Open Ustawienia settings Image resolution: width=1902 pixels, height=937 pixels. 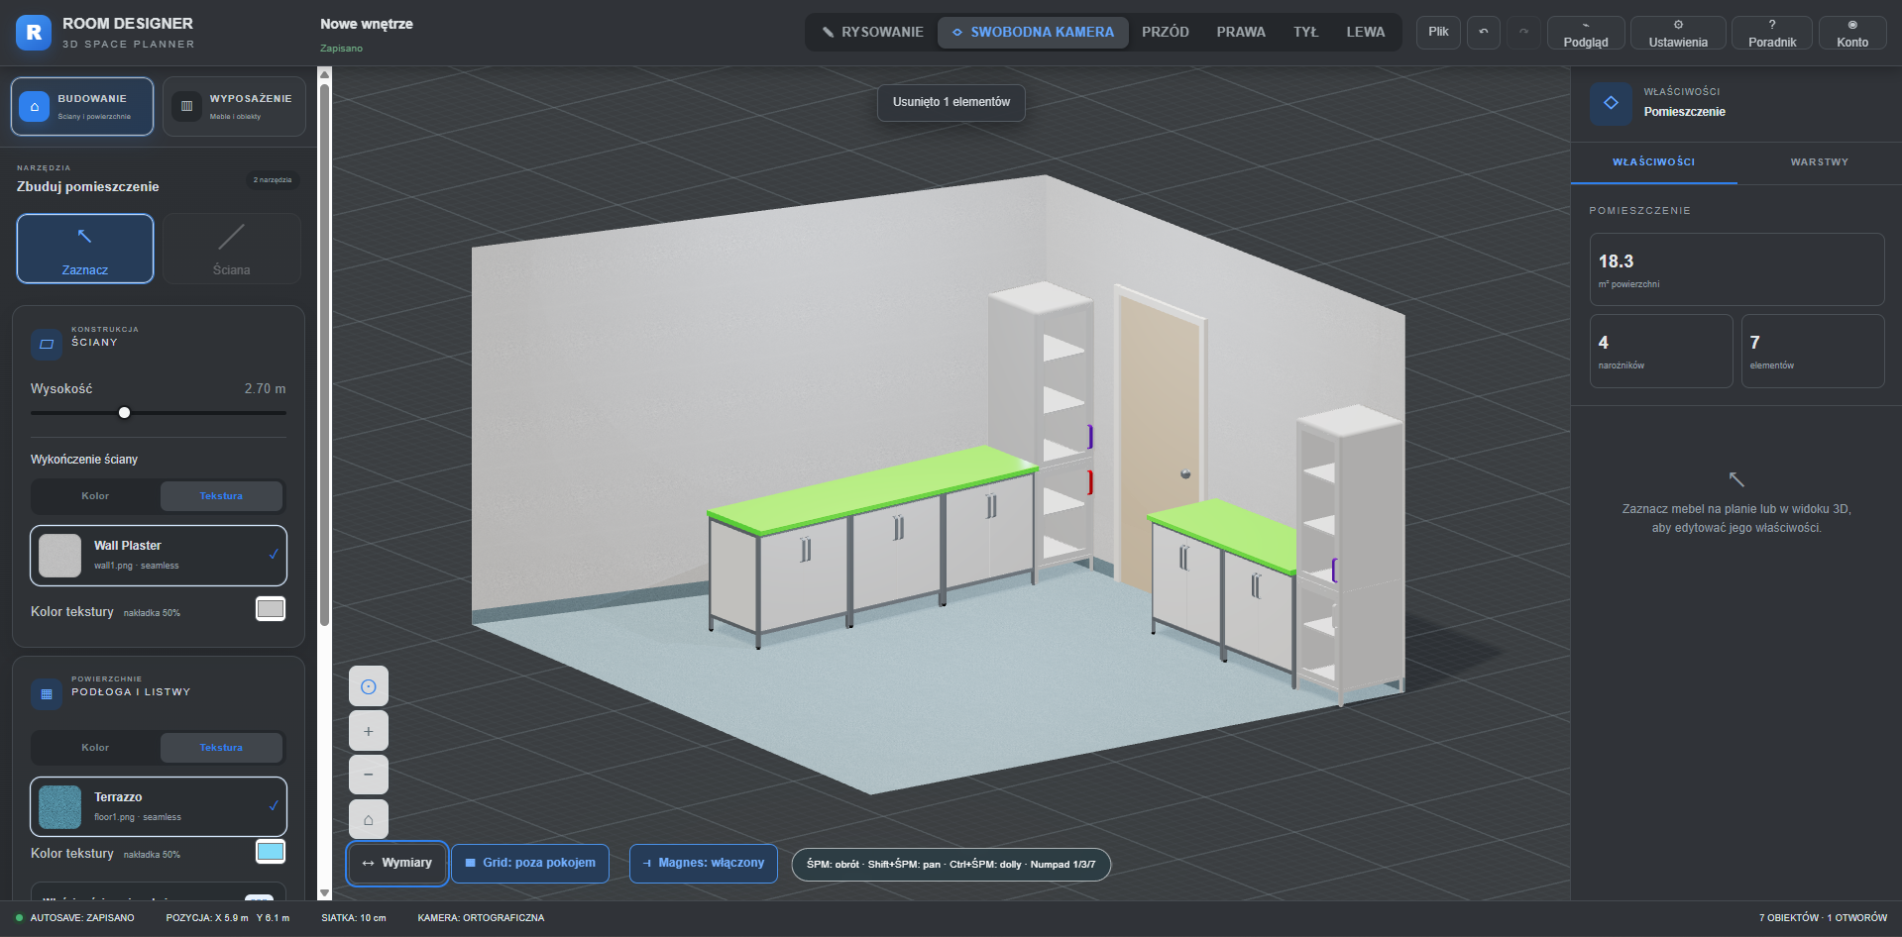(x=1678, y=33)
